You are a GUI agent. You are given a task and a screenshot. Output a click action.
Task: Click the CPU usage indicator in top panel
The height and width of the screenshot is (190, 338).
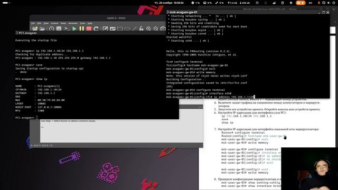pyautogui.click(x=195, y=3)
